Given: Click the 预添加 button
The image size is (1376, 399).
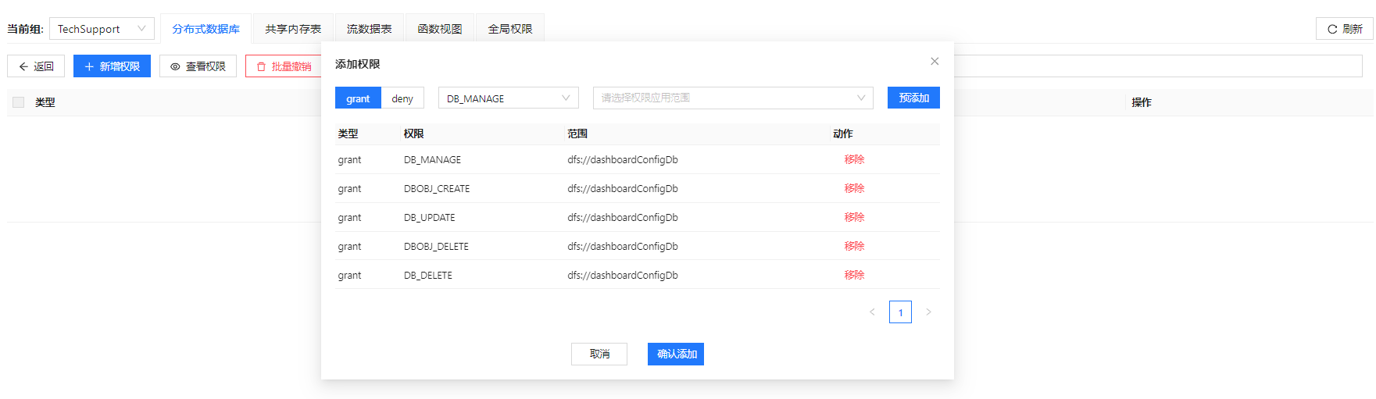Looking at the screenshot, I should (x=913, y=98).
